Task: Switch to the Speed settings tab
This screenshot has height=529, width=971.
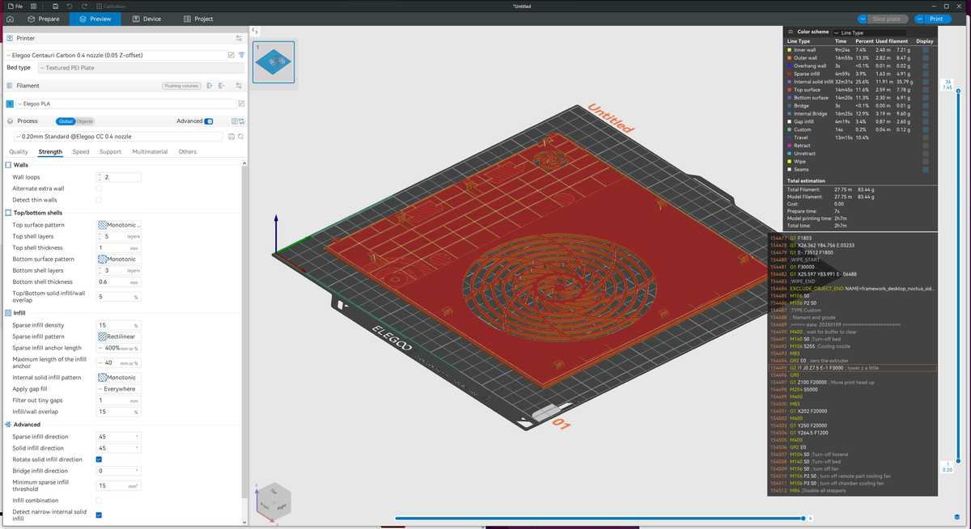Action: (x=80, y=151)
